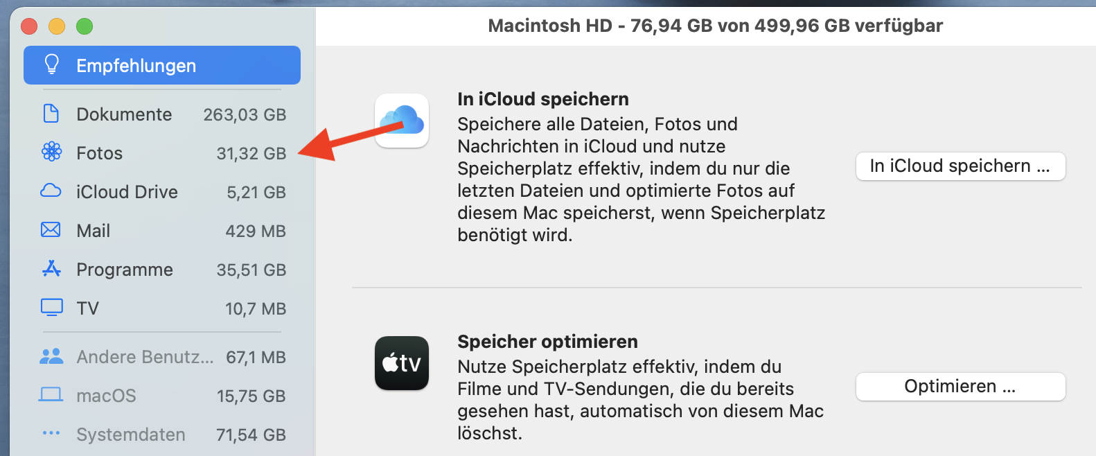Click the Dokumente document icon
The image size is (1096, 456).
pyautogui.click(x=51, y=114)
